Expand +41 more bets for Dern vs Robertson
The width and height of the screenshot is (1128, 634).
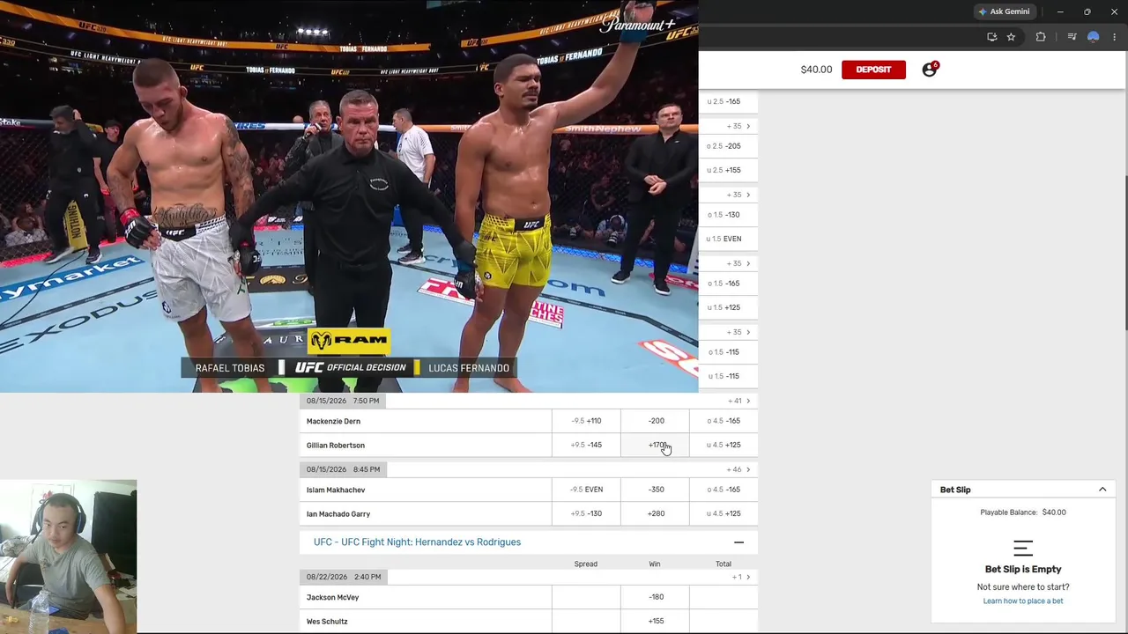click(738, 401)
